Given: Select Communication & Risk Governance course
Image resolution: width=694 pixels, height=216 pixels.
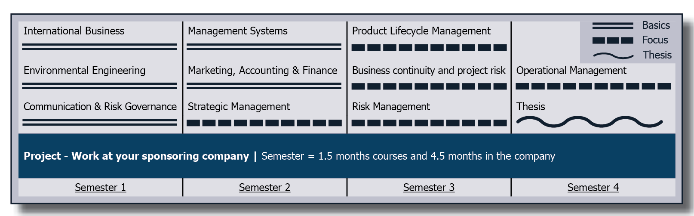Looking at the screenshot, I should 100,107.
